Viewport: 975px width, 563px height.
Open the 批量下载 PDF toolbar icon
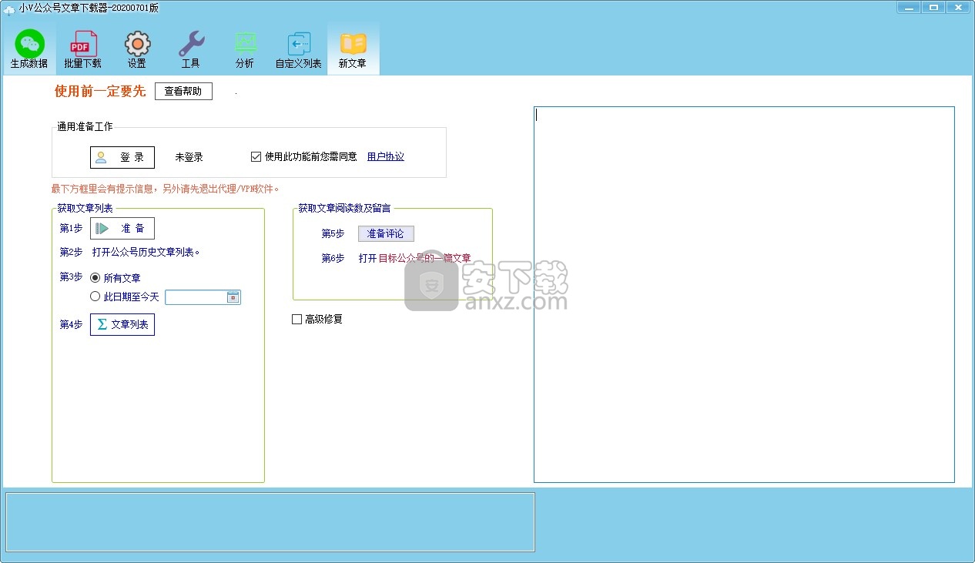pos(83,49)
